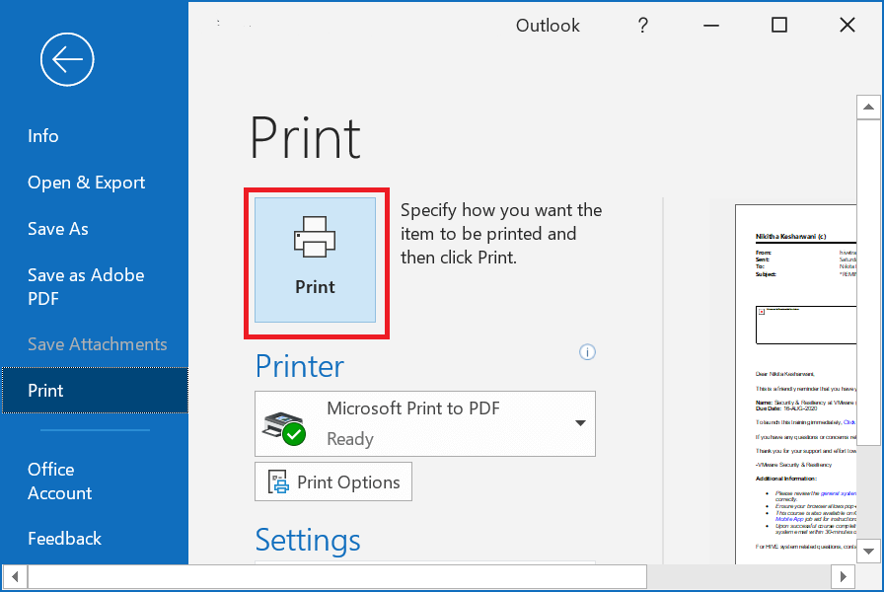The height and width of the screenshot is (592, 884).
Task: Open Office Account page
Action: (59, 481)
